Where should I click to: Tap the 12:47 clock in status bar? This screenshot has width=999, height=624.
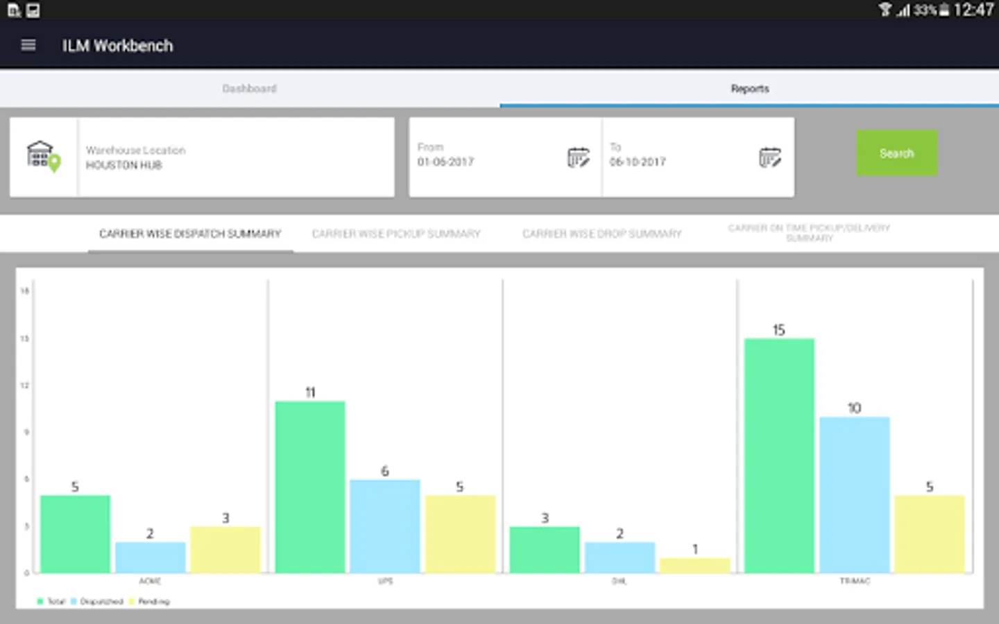point(973,10)
